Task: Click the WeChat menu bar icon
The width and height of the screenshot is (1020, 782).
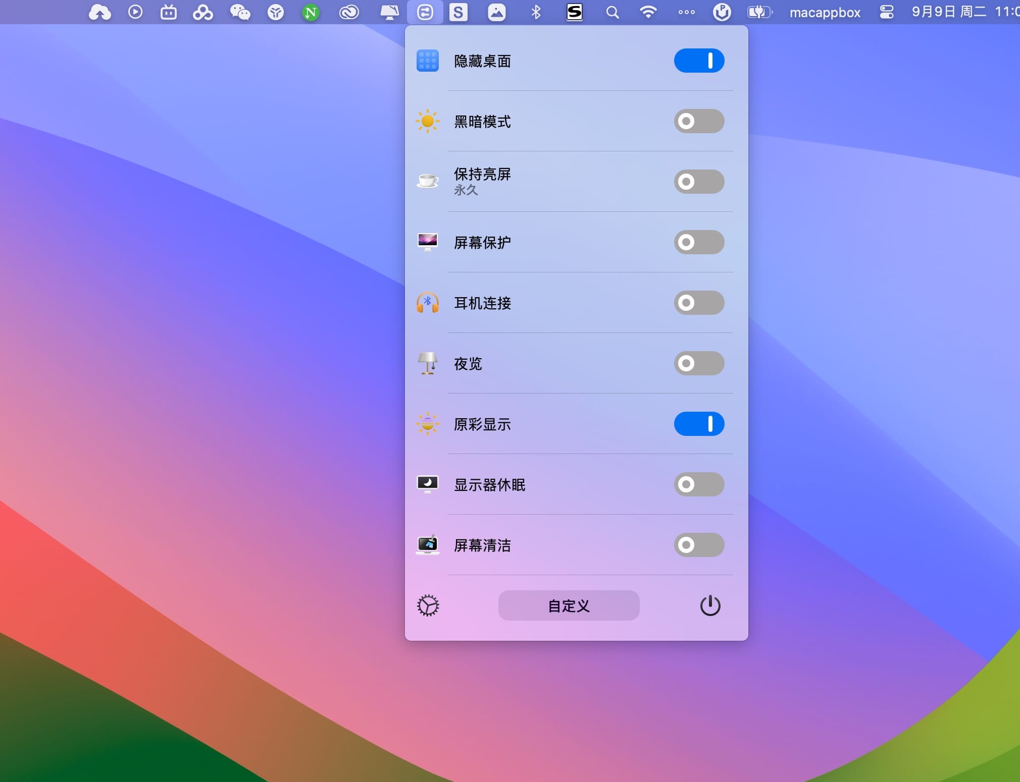Action: point(240,12)
